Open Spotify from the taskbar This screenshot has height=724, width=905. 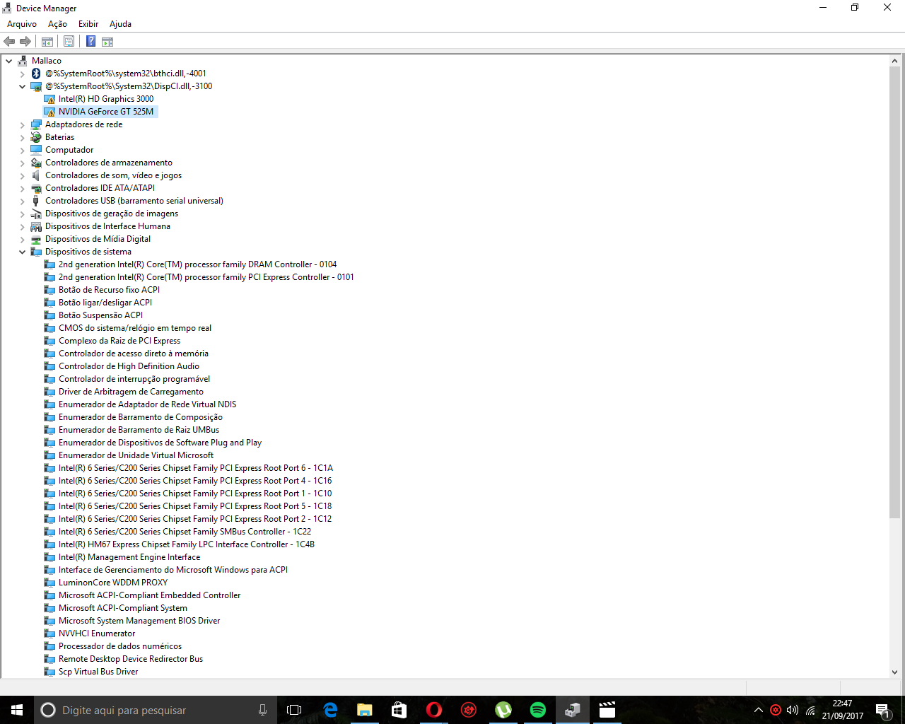pos(538,710)
